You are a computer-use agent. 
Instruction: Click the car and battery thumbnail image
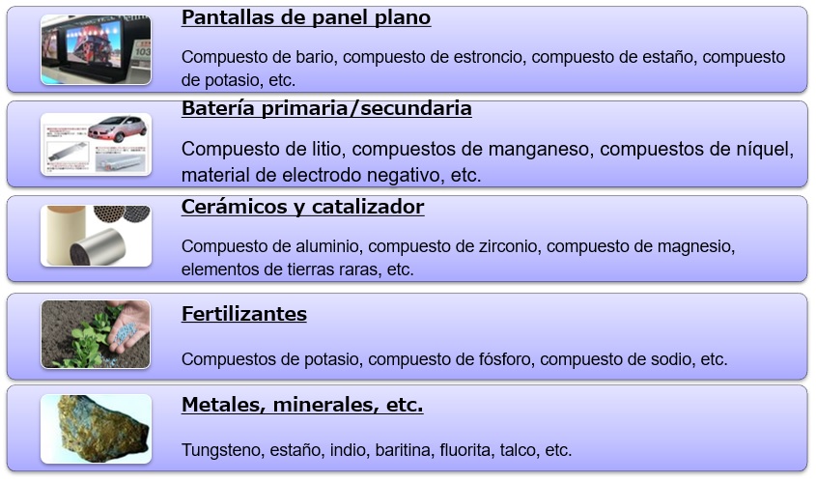pyautogui.click(x=96, y=144)
